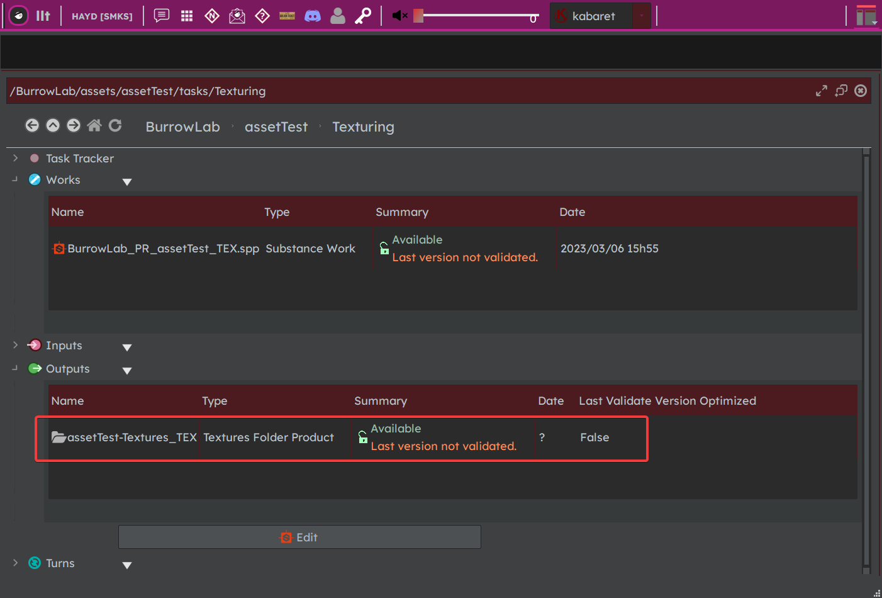The width and height of the screenshot is (882, 598).
Task: Open the Discord icon
Action: click(313, 16)
